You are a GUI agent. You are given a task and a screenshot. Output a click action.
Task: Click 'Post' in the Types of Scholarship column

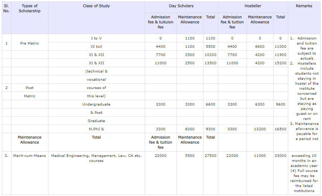[x=29, y=88]
